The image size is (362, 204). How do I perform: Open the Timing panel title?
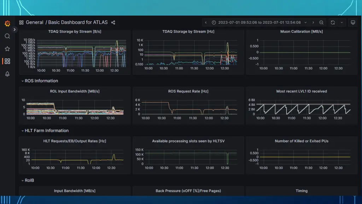pos(302,191)
